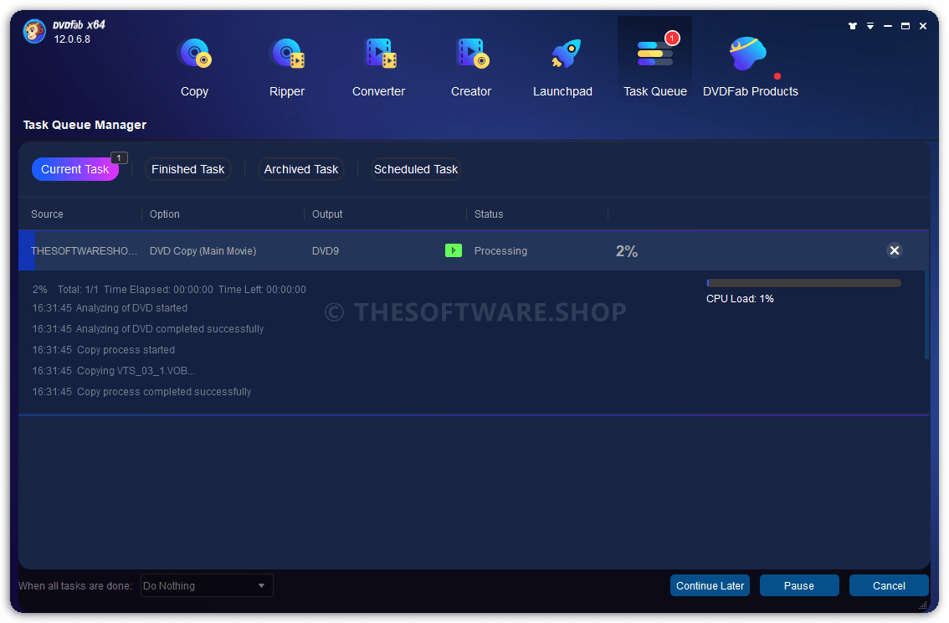The image size is (949, 623).
Task: Open the Copy module
Action: tap(194, 67)
